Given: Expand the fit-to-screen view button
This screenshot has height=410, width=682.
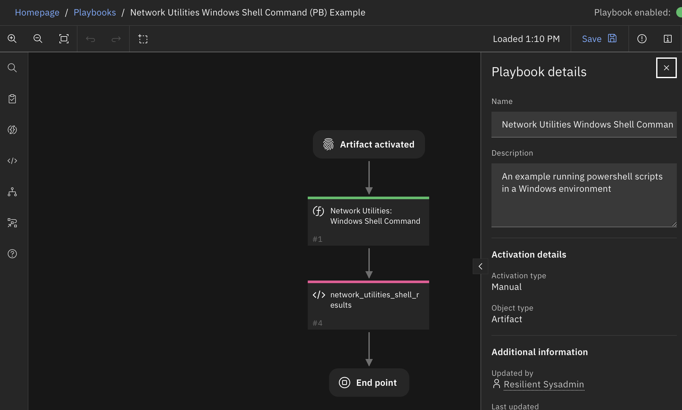Looking at the screenshot, I should (x=63, y=38).
